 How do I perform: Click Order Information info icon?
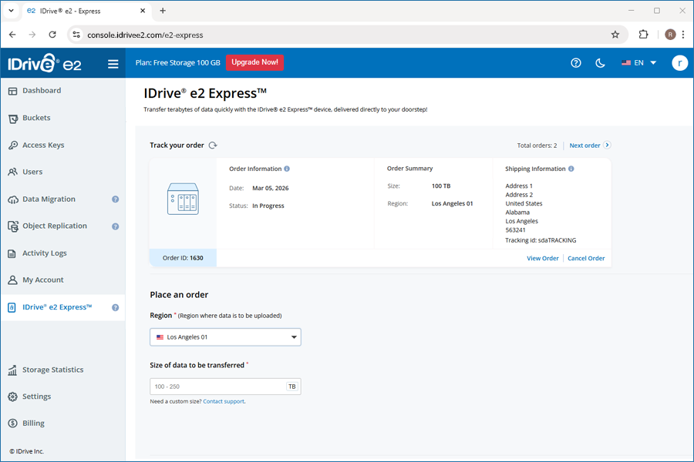pos(287,169)
